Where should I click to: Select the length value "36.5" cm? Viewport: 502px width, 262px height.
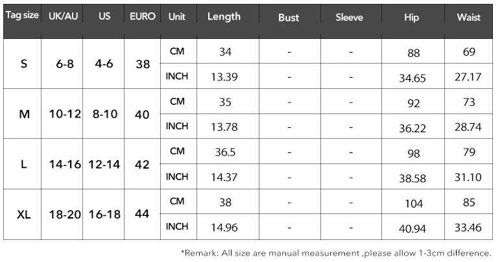tap(225, 152)
